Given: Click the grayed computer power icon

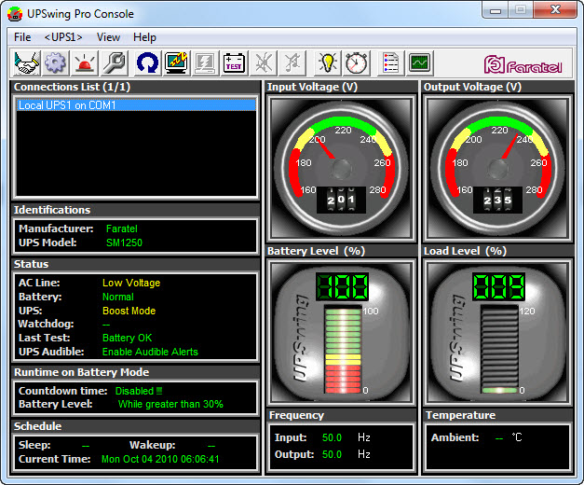Looking at the screenshot, I should [205, 62].
